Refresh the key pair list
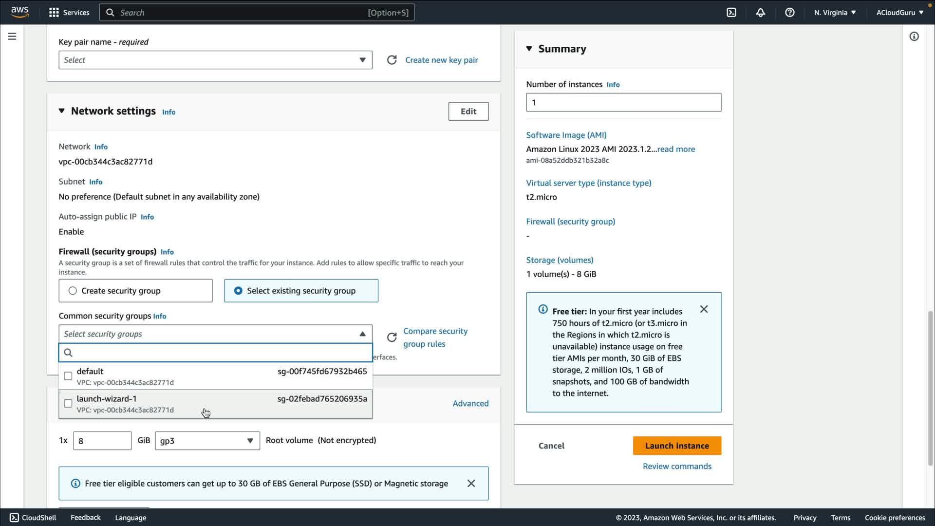Viewport: 935px width, 526px height. 392,60
